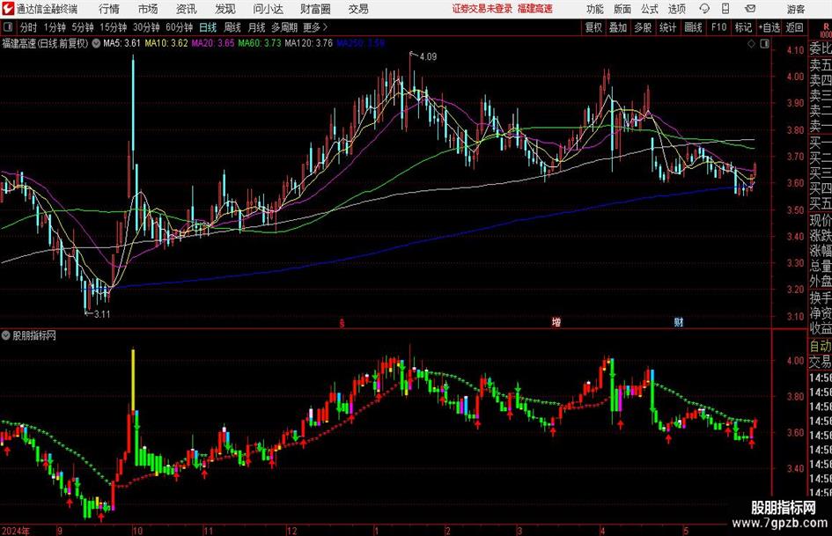The height and width of the screenshot is (536, 832).
Task: Expand the 股朋指标网 sub-chart indicator dropdown
Action: click(x=6, y=335)
